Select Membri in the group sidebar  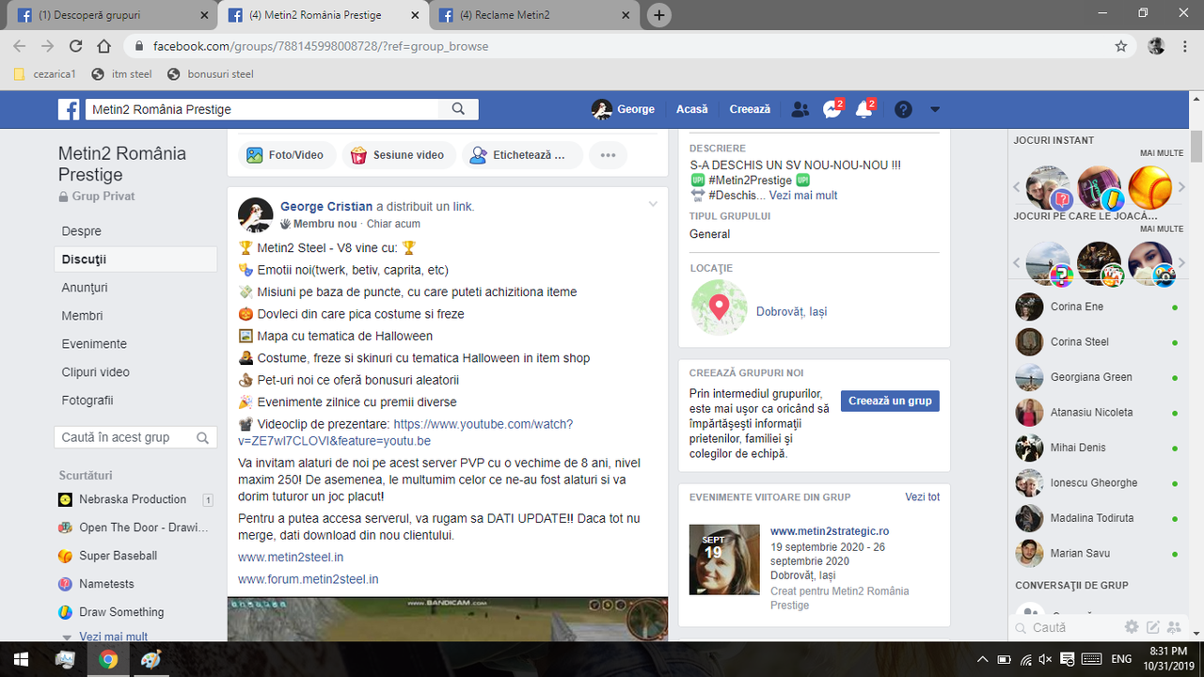(x=83, y=316)
